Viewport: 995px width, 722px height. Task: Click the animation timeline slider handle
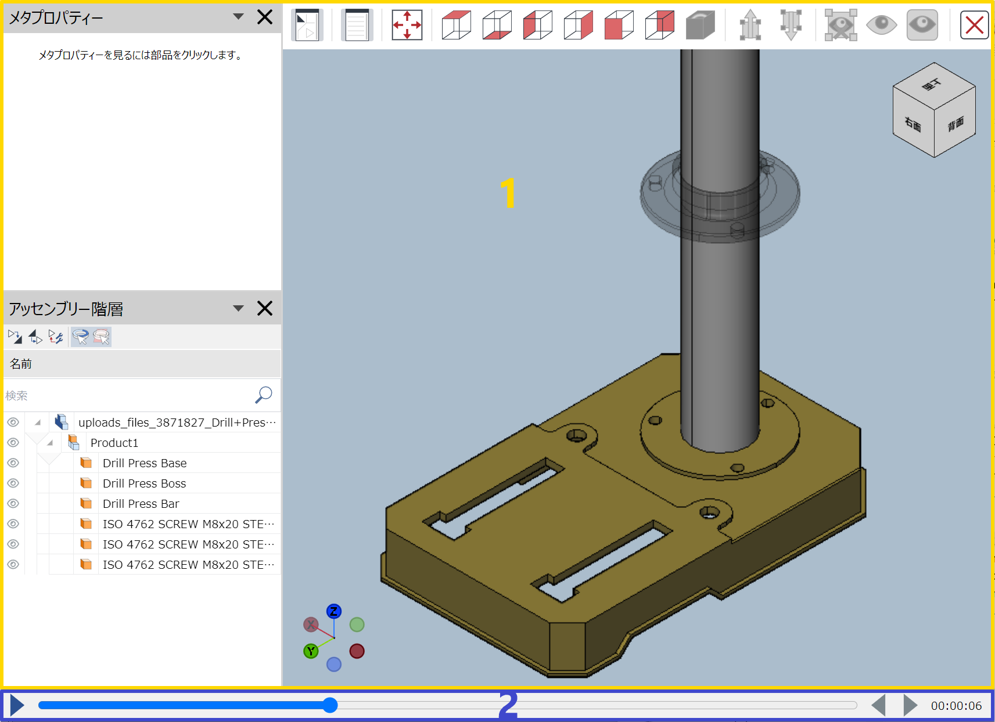330,705
